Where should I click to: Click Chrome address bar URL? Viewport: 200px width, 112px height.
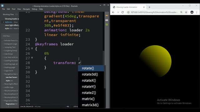pos(154,12)
